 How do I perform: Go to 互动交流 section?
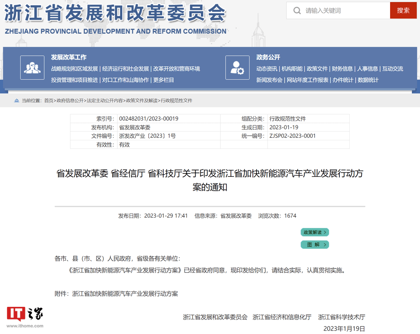[393, 69]
